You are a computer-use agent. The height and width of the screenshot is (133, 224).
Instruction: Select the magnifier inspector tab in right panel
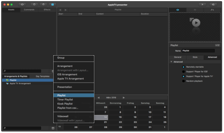[212, 10]
